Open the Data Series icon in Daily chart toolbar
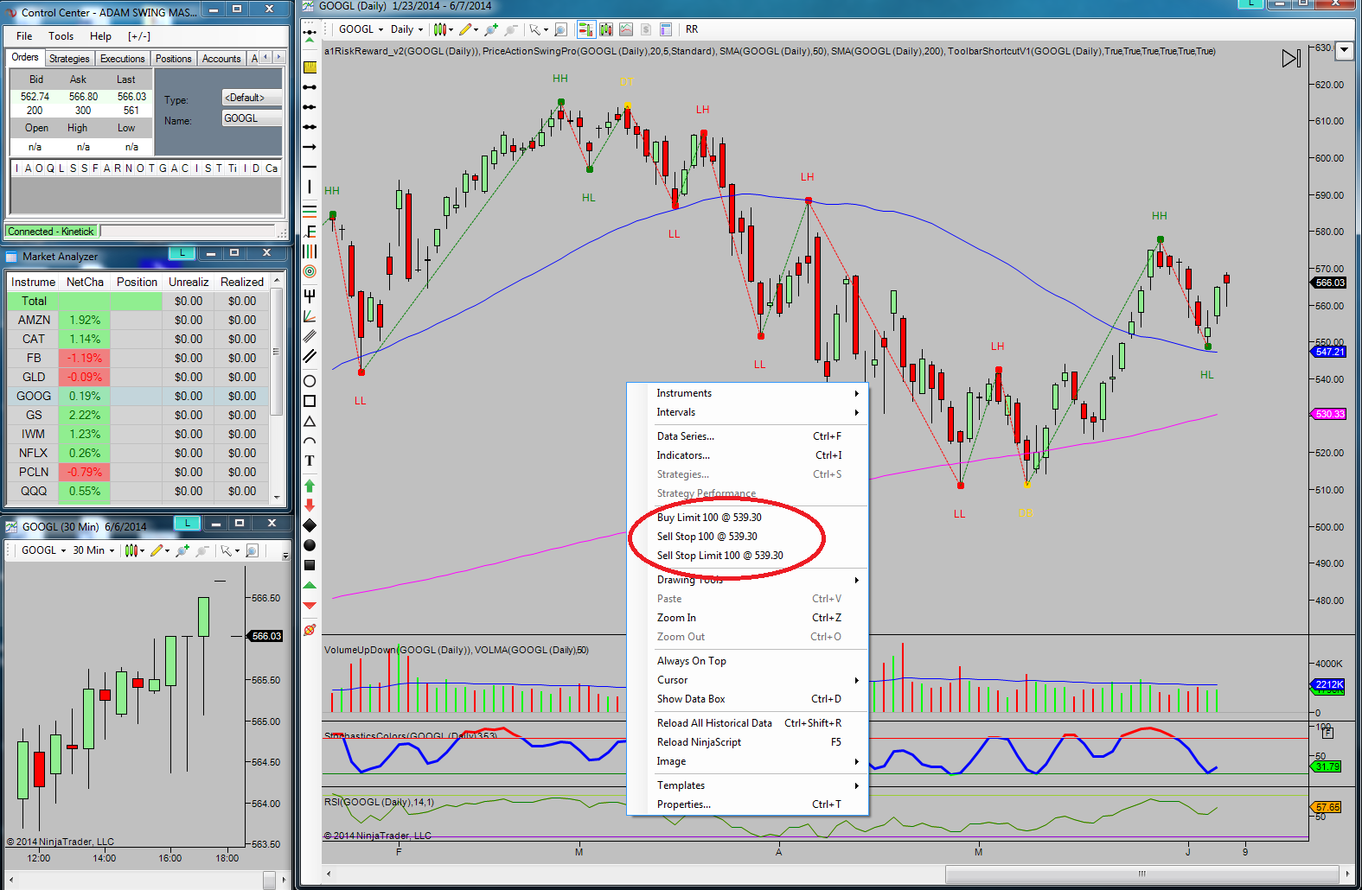This screenshot has height=890, width=1362. (x=605, y=29)
